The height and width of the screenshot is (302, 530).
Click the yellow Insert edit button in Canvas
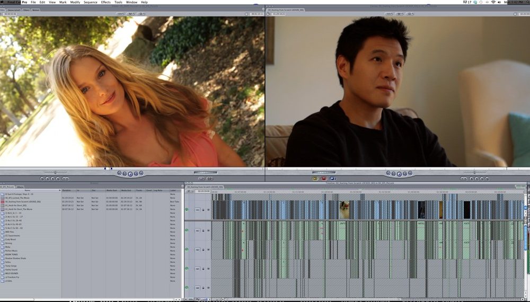point(315,179)
